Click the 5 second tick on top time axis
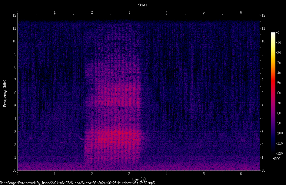 point(204,12)
